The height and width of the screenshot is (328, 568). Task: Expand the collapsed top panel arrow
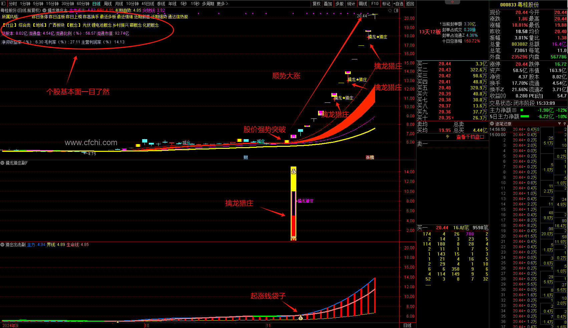[453, 2]
